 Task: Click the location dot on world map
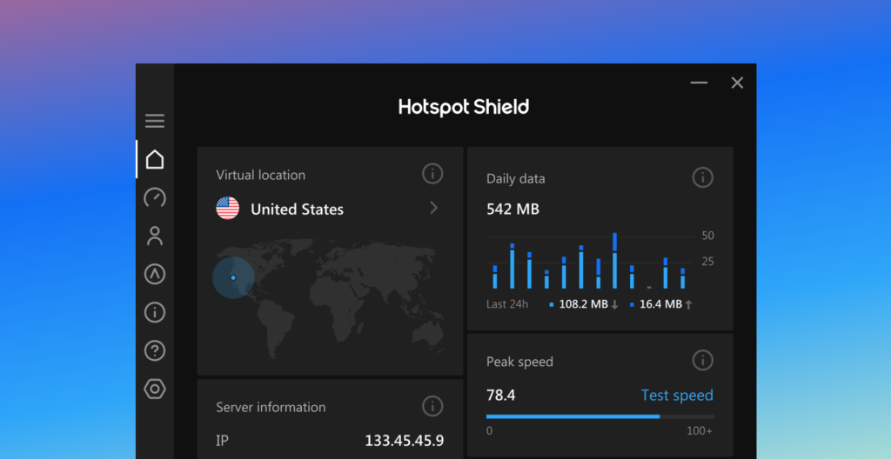pos(233,278)
